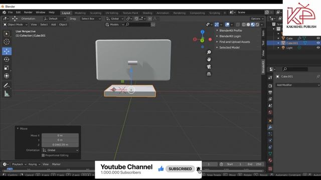Screen dimensions: 321x180
Task: Open the Add Modifier dropdown
Action: tap(297, 85)
